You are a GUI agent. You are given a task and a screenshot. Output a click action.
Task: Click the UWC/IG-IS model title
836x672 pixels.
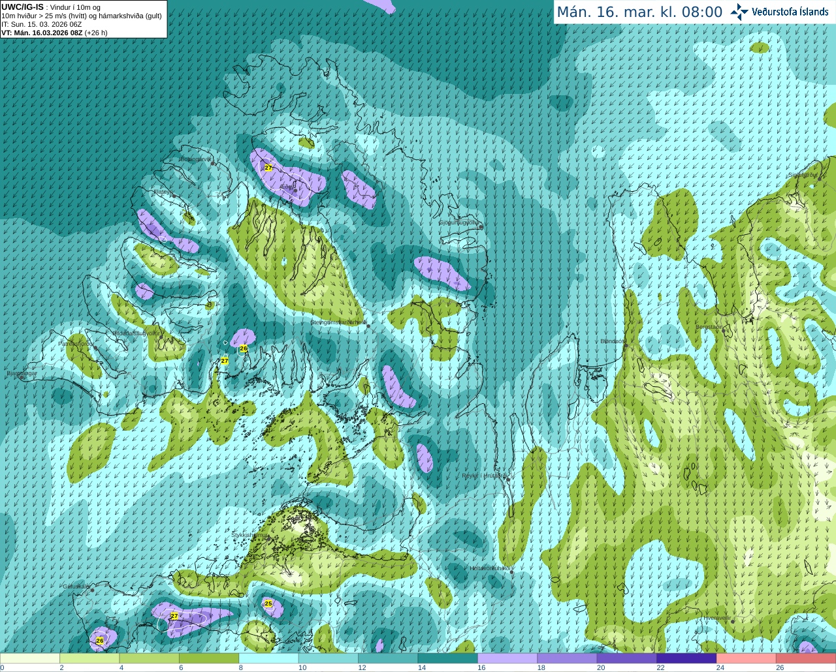(x=23, y=7)
